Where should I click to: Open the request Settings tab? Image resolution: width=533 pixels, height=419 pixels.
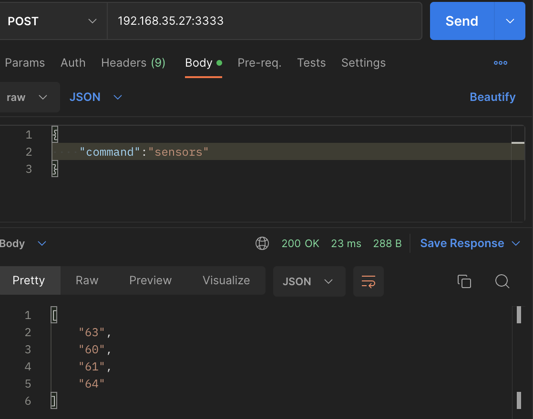(x=363, y=63)
